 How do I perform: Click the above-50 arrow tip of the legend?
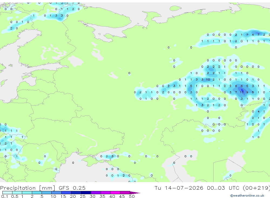(135, 193)
